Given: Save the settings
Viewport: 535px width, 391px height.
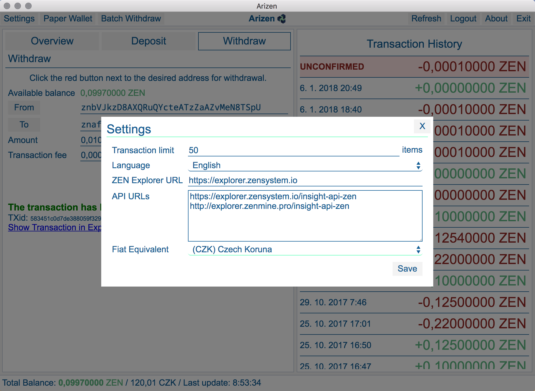Looking at the screenshot, I should [x=407, y=268].
